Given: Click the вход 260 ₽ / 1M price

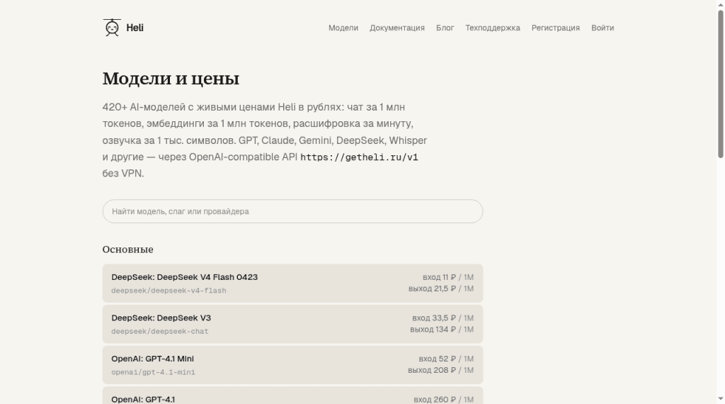Looking at the screenshot, I should tap(443, 399).
